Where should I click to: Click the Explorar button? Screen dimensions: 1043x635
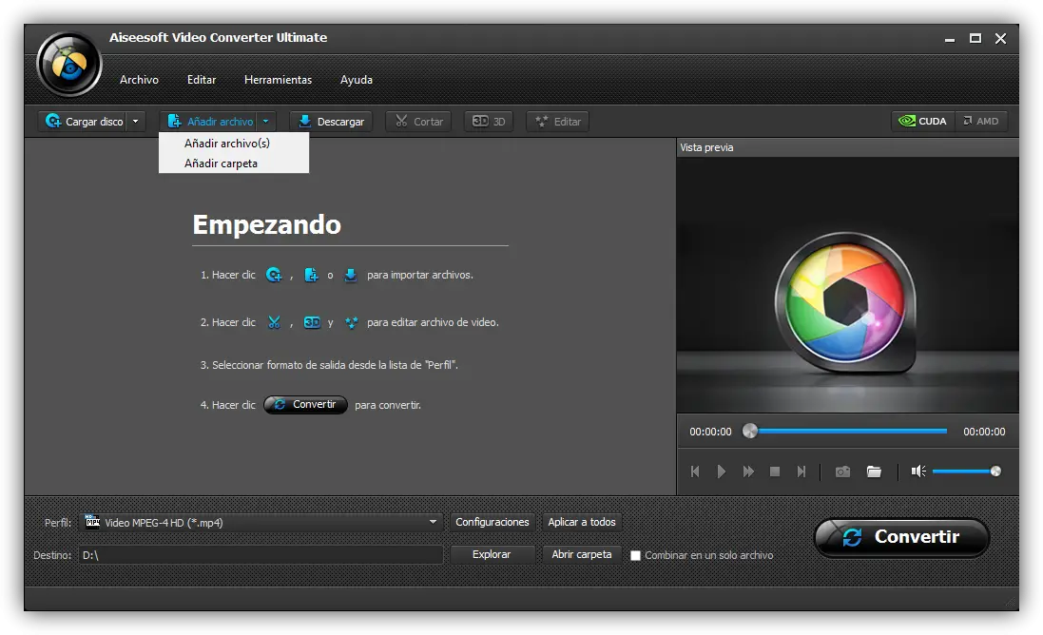[492, 554]
